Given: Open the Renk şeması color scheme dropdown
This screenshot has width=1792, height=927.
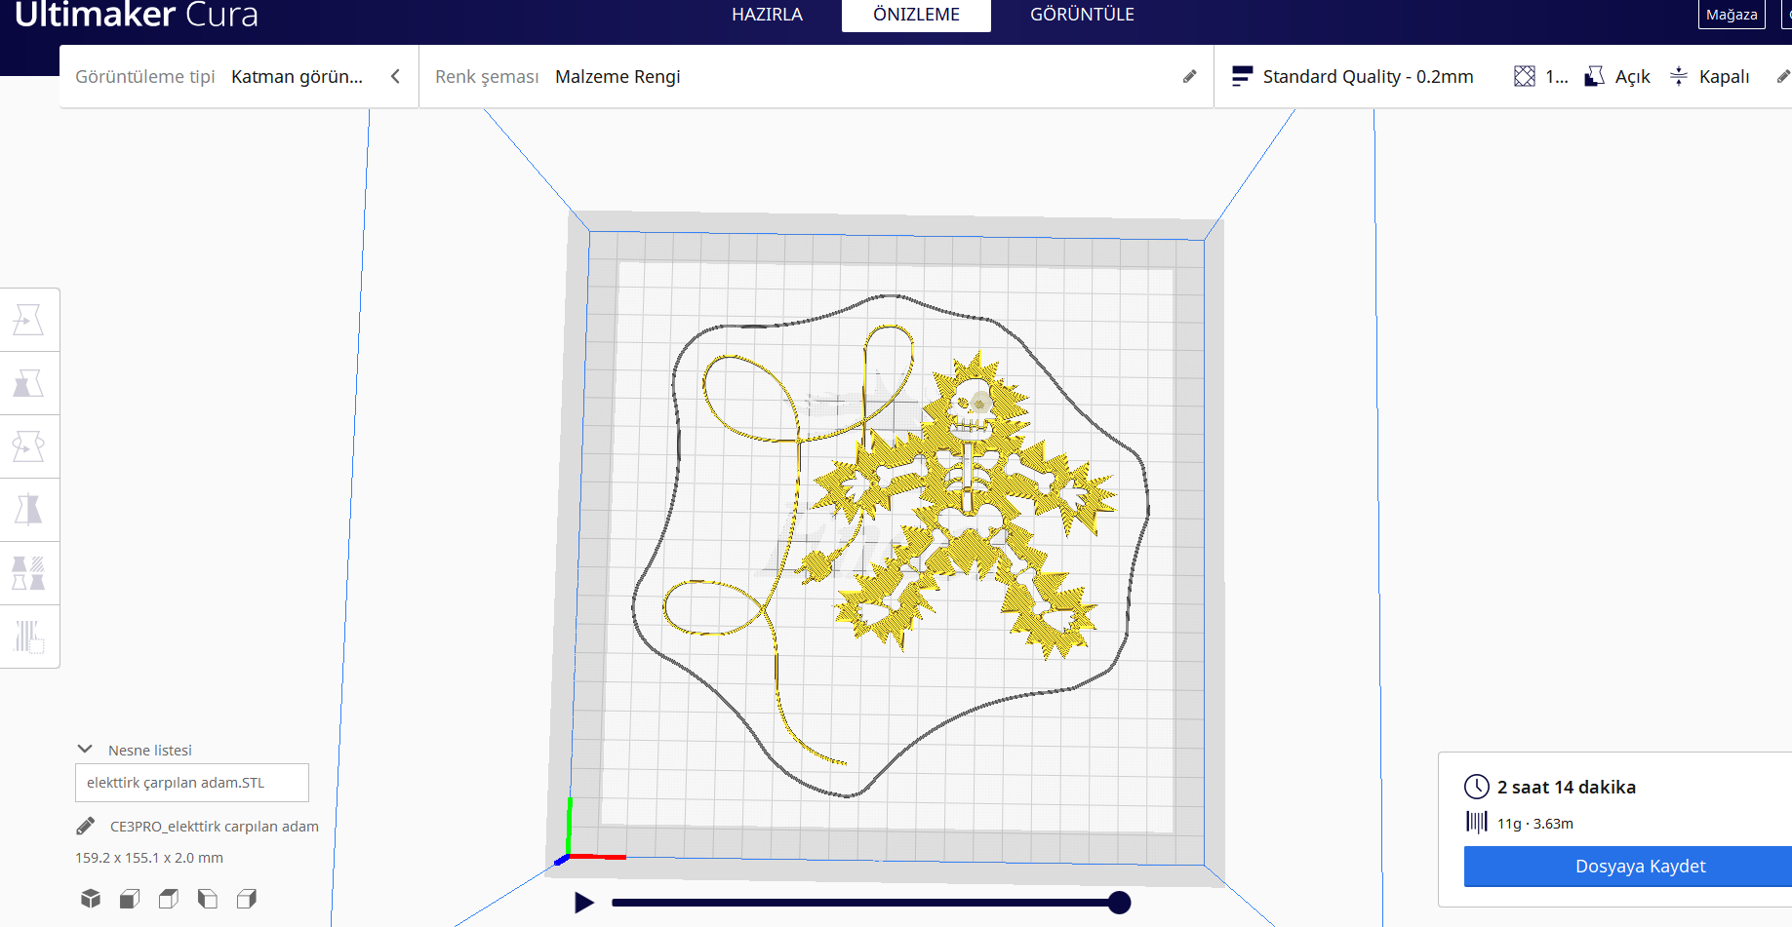Looking at the screenshot, I should pos(617,76).
